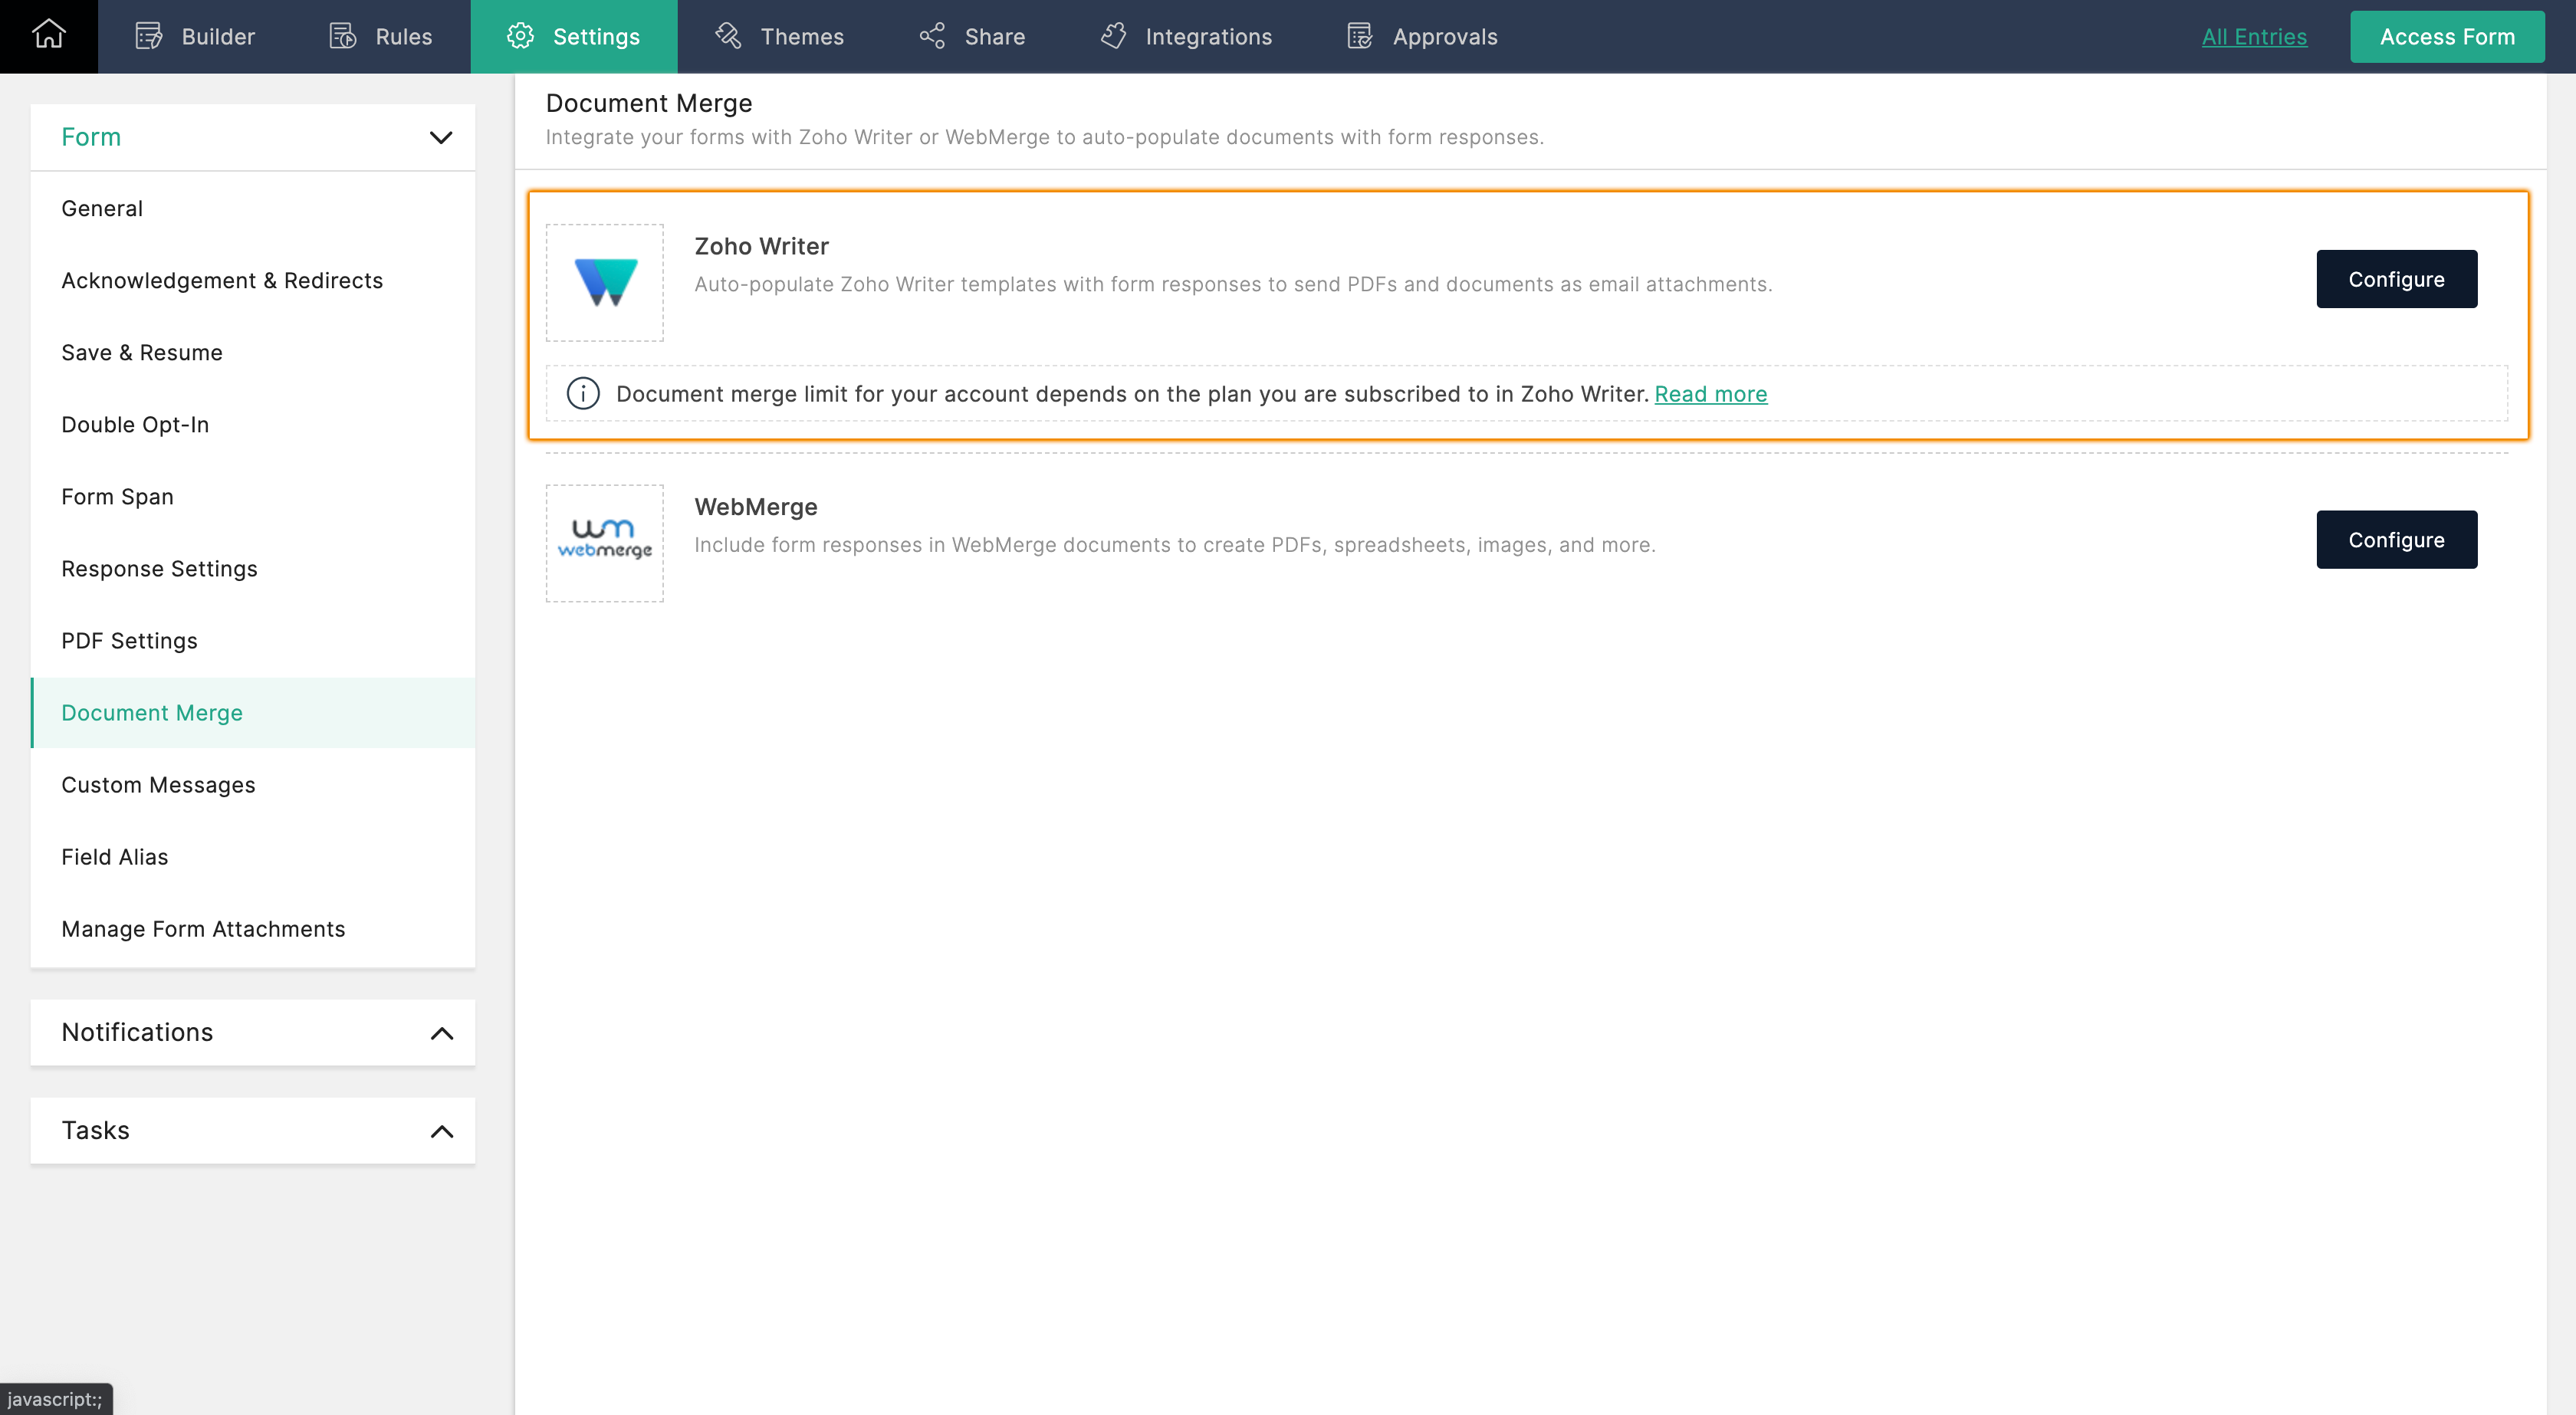
Task: Click the Document Merge page heading
Action: point(648,103)
